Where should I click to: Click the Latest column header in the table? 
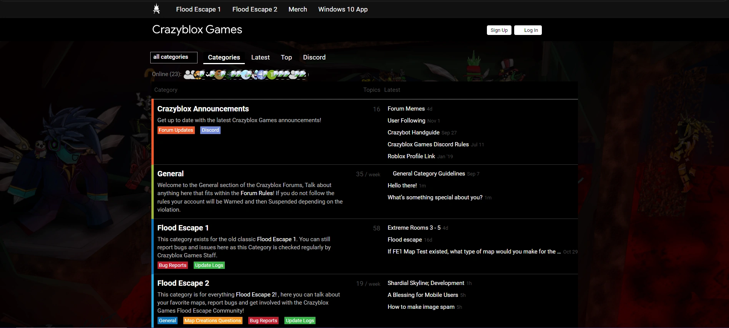pos(392,90)
